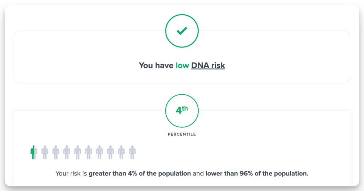Click the ninth person icon in the row
364x191 pixels.
[x=121, y=152]
